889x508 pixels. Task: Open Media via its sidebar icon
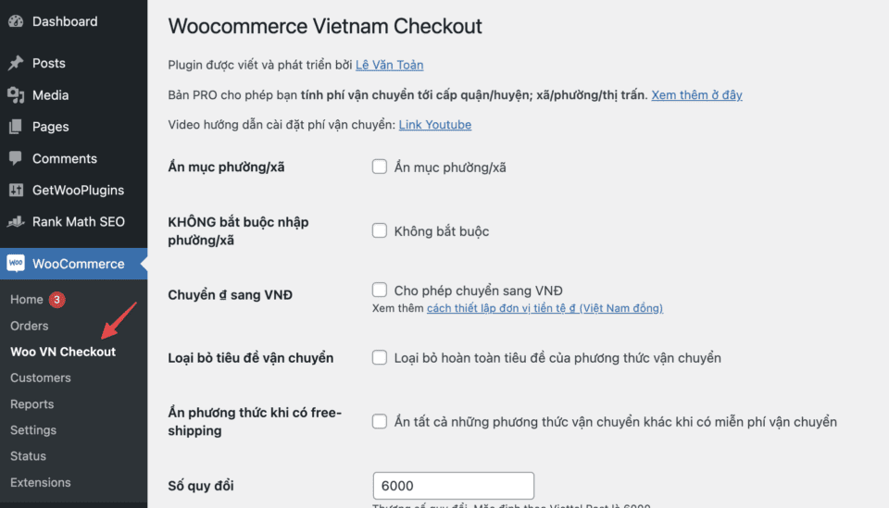(16, 95)
